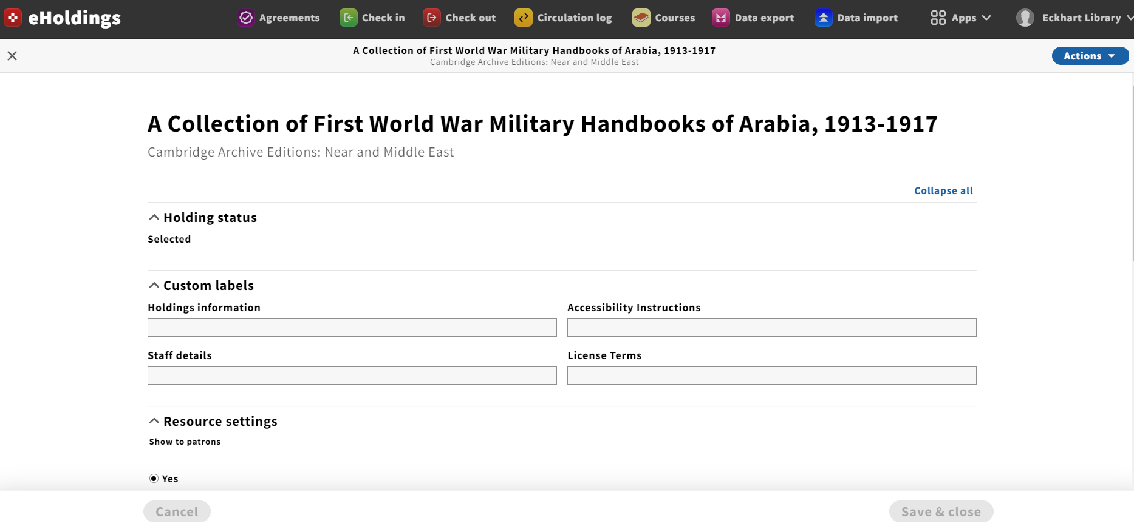
Task: Select the Yes radio for Show to patrons
Action: tap(154, 479)
